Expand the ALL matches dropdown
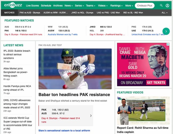 click(164, 13)
